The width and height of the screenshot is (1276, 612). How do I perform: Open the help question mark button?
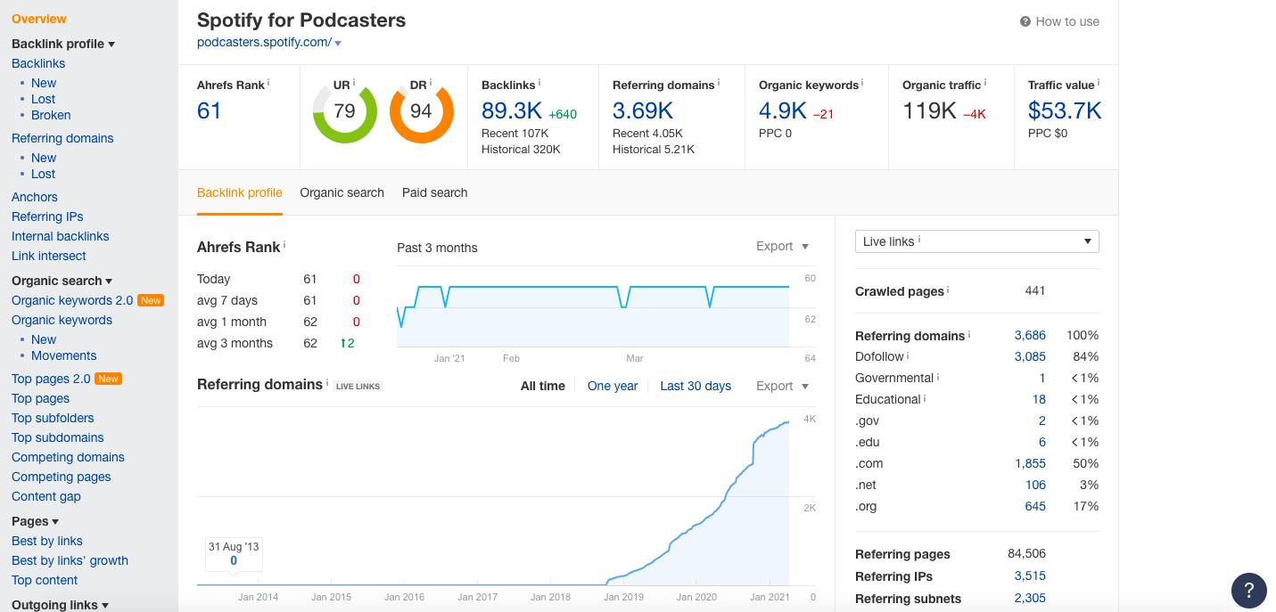click(1249, 590)
